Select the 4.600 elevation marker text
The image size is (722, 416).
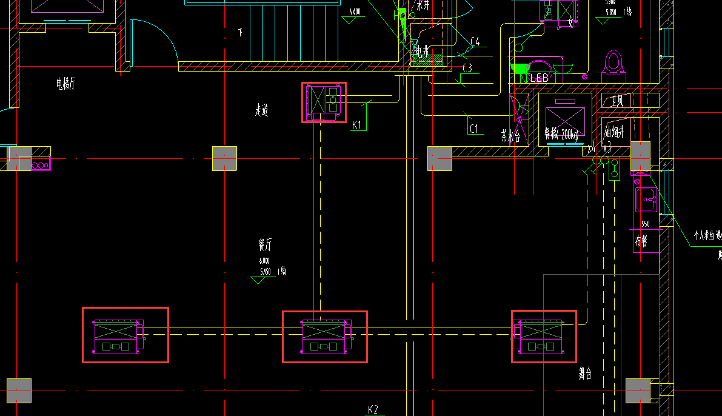tap(355, 12)
